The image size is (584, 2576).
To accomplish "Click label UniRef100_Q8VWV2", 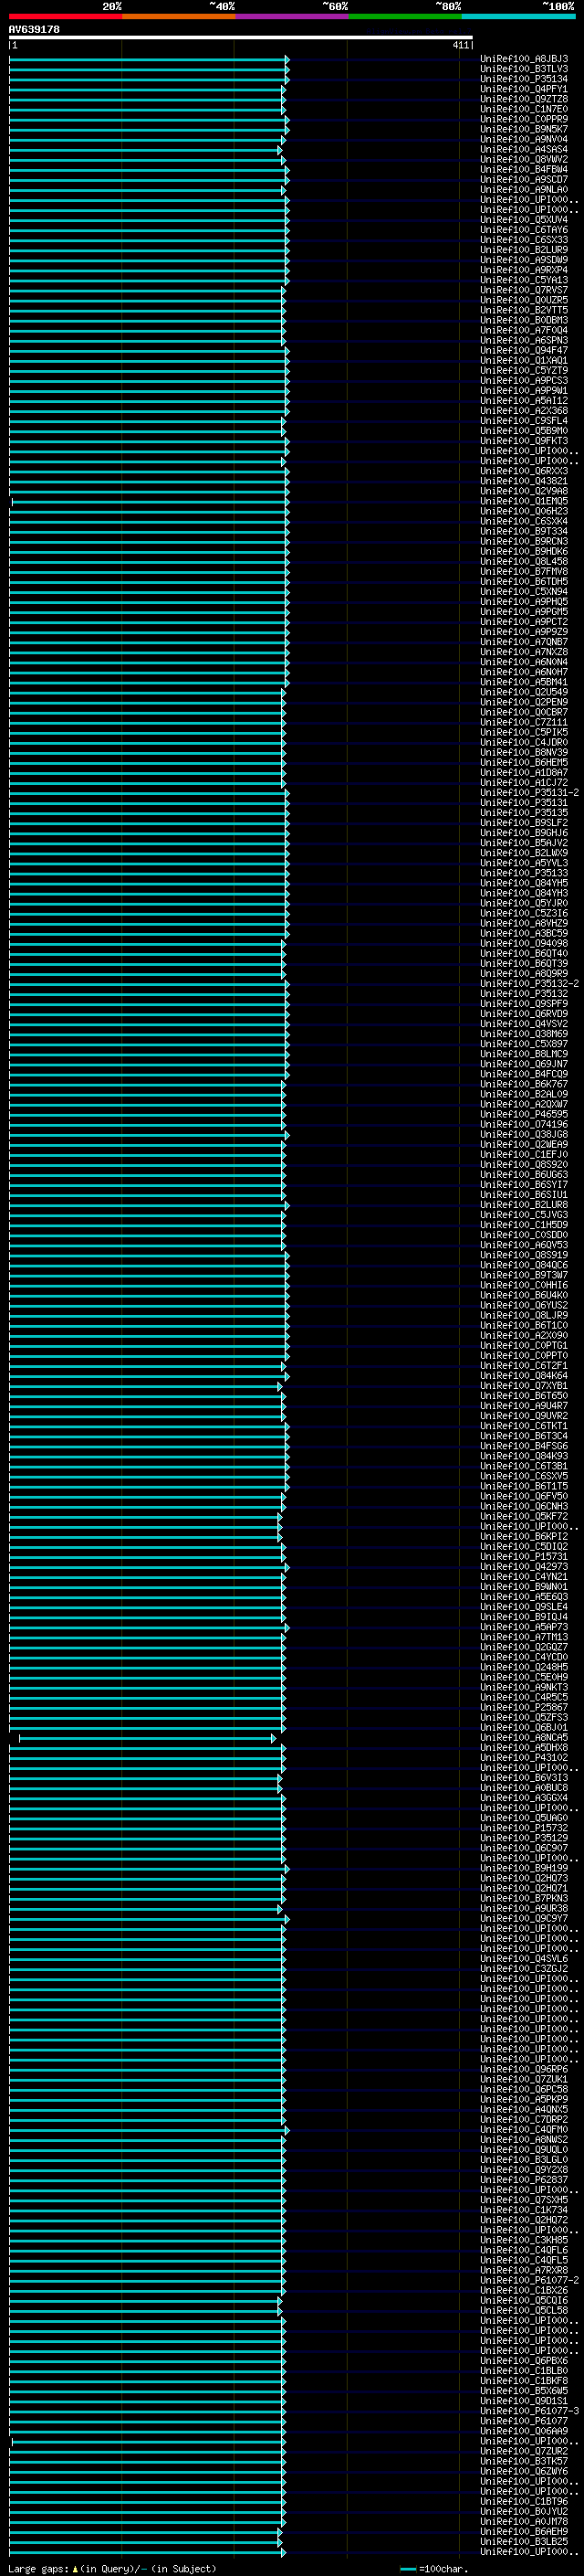I will 524,159.
